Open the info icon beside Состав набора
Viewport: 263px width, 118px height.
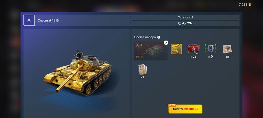point(159,37)
